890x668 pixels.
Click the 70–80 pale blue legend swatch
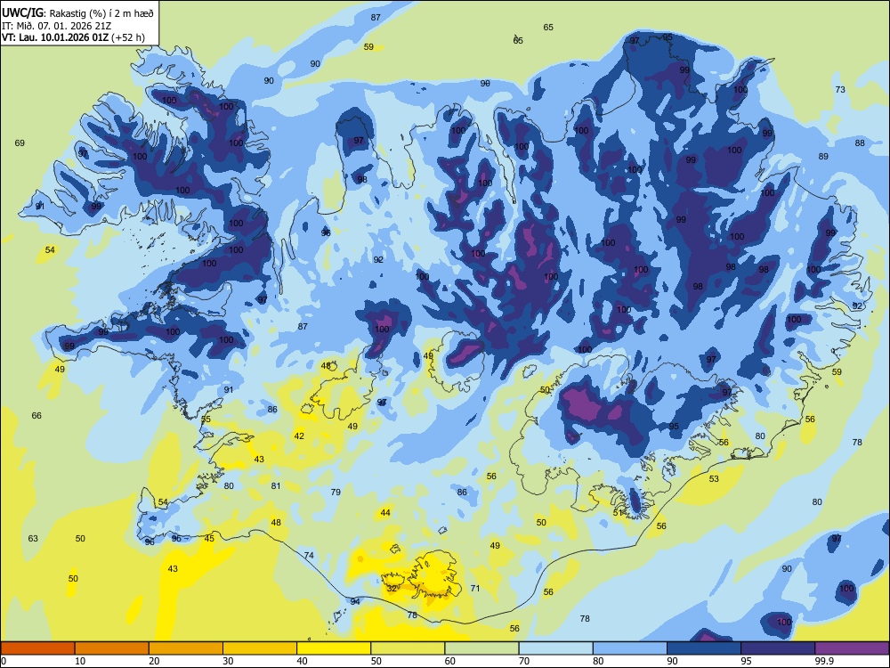(x=555, y=648)
